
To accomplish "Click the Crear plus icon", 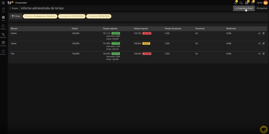I will click(3, 18).
